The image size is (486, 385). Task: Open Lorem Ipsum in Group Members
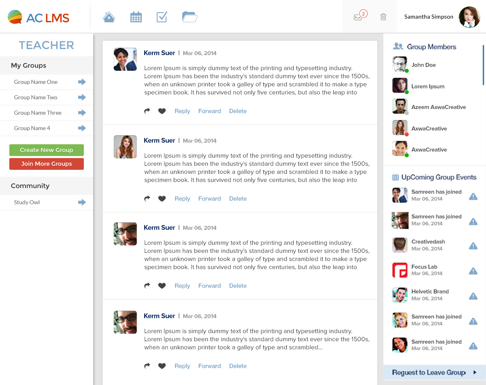click(428, 86)
